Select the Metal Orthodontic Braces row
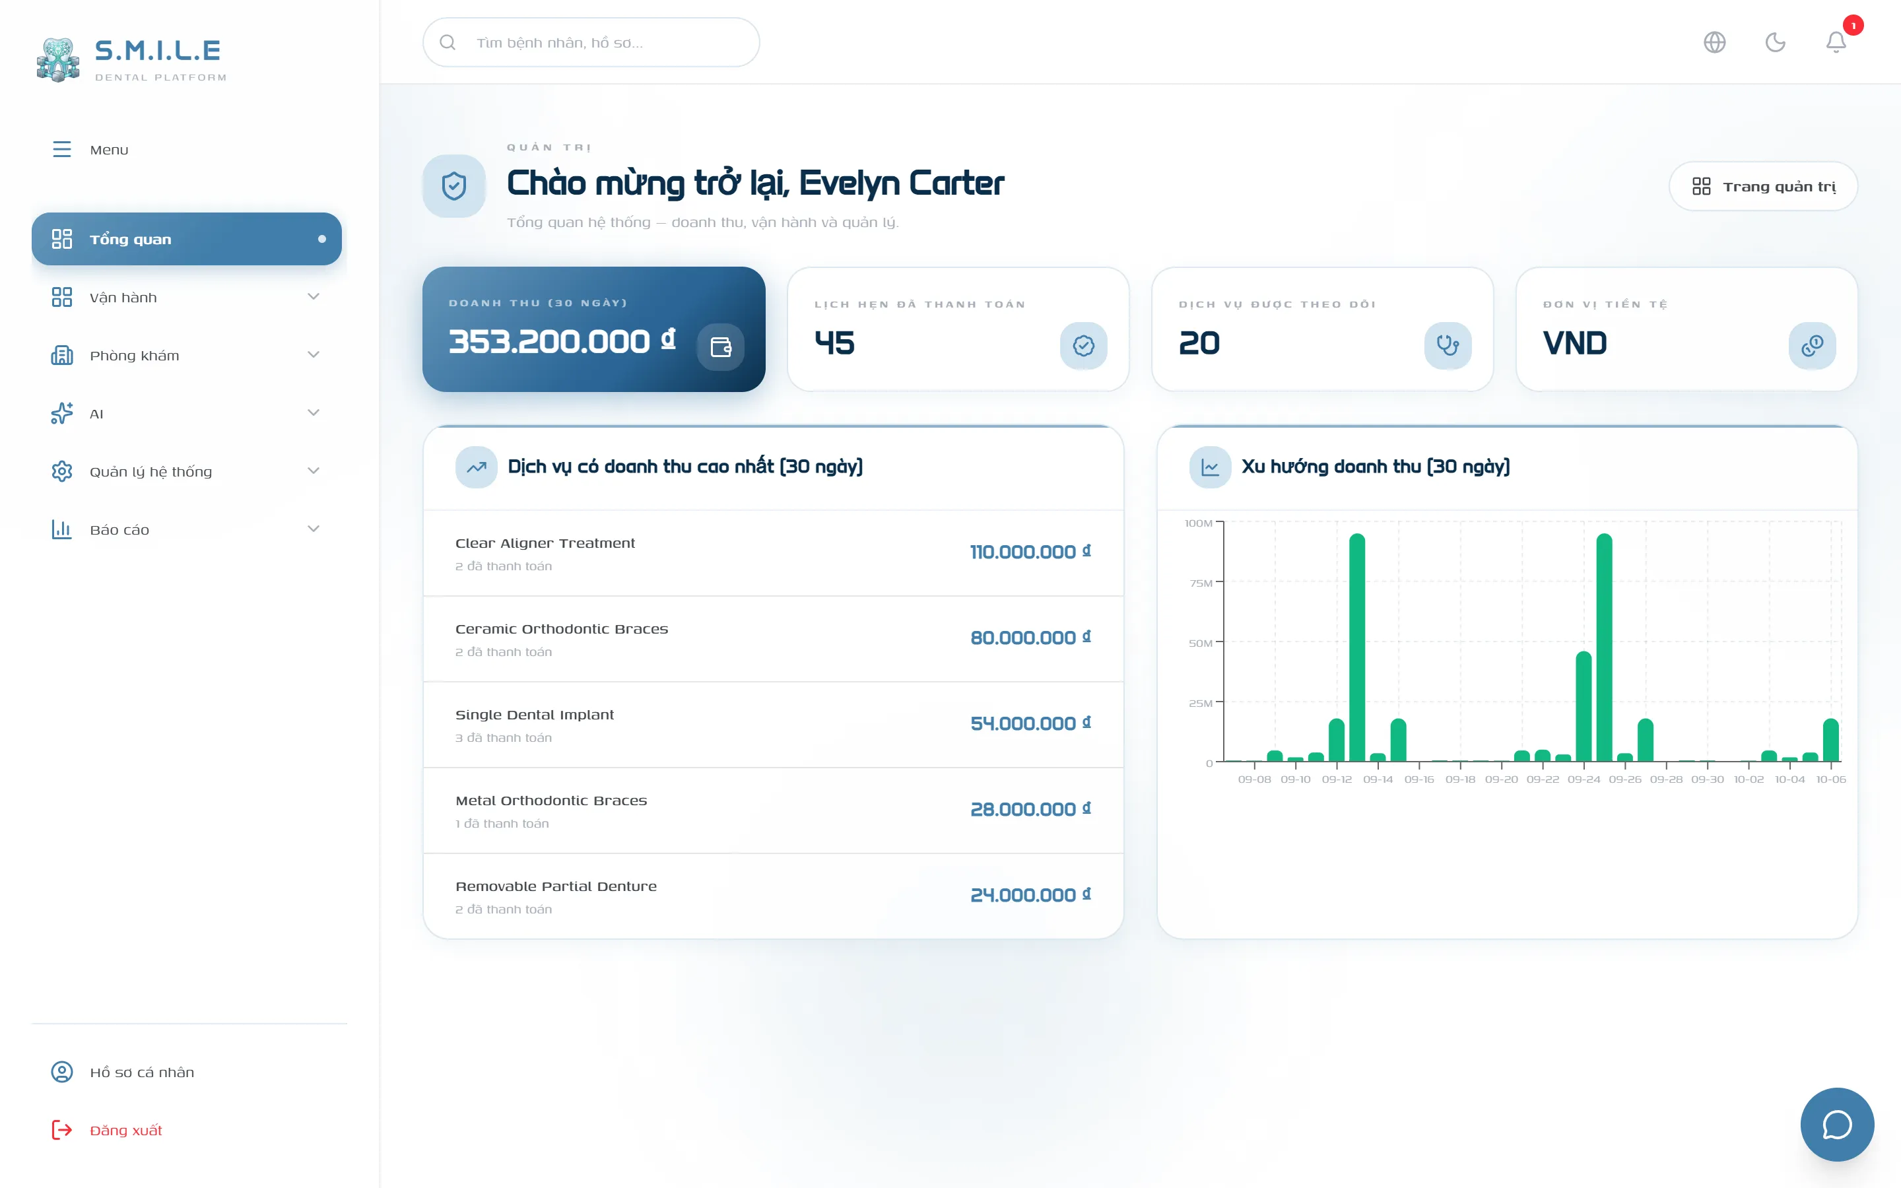This screenshot has width=1901, height=1188. (x=773, y=811)
